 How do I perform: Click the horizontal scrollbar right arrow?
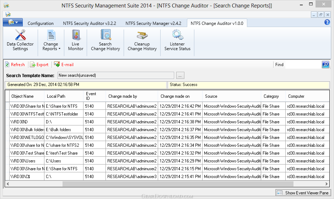click(326, 184)
